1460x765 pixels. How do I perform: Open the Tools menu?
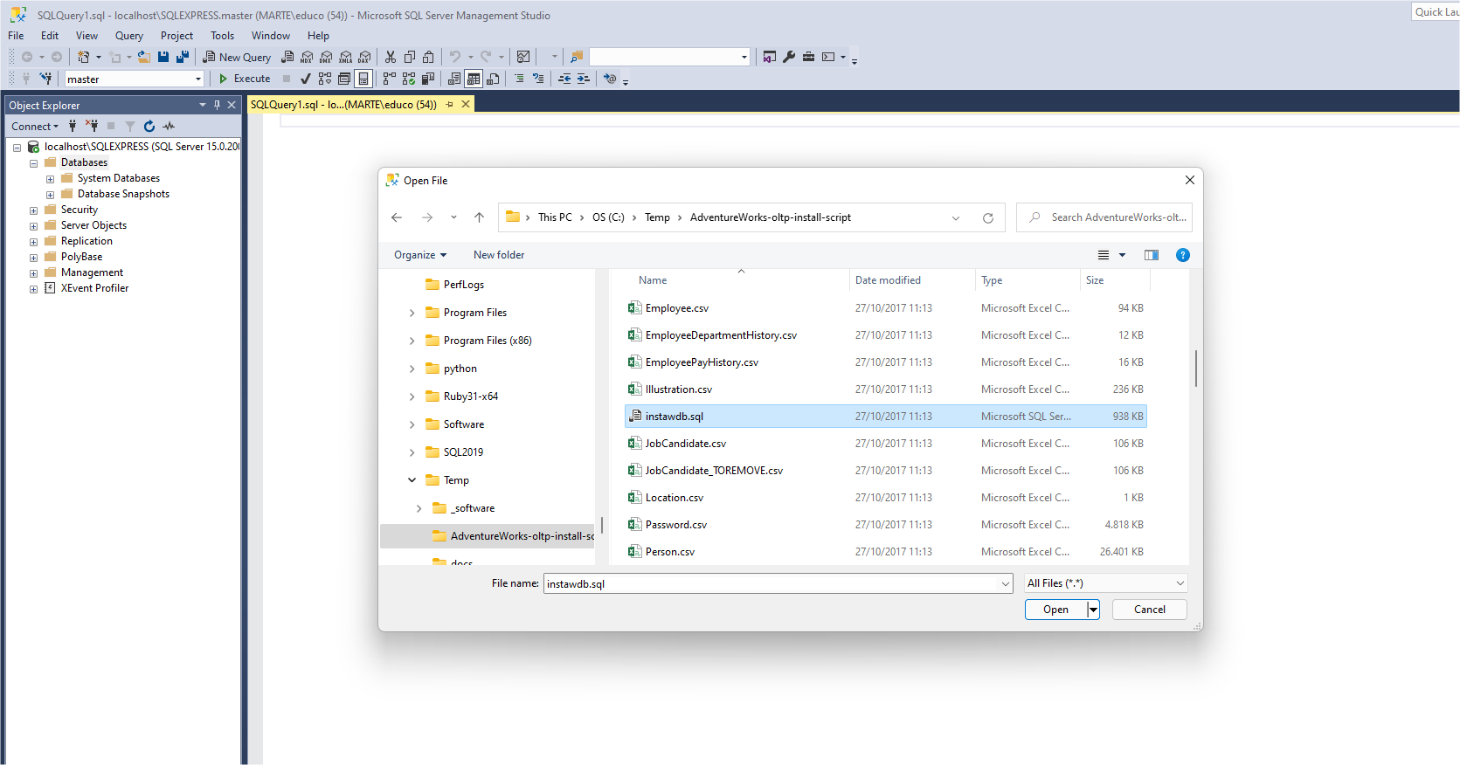coord(222,36)
